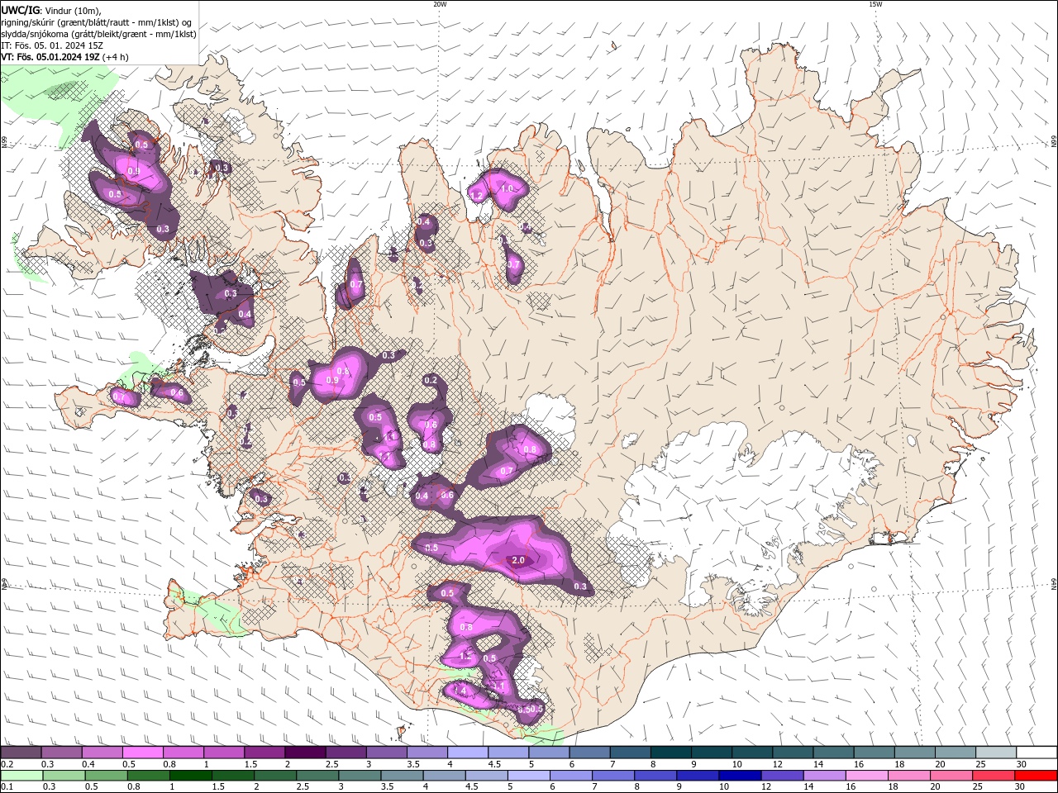Click the "15W" longitude label
The height and width of the screenshot is (793, 1058).
coord(875,4)
